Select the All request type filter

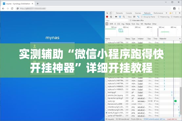point(107,24)
